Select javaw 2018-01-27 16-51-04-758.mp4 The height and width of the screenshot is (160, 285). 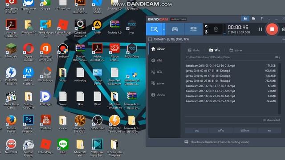tap(231, 81)
